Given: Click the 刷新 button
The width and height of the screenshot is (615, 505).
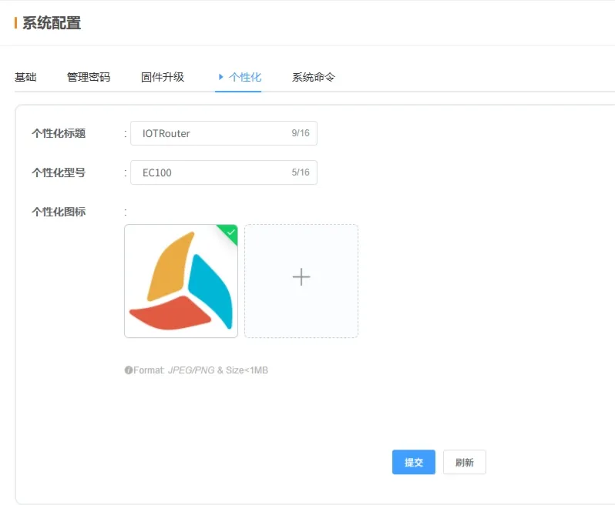Looking at the screenshot, I should [465, 463].
